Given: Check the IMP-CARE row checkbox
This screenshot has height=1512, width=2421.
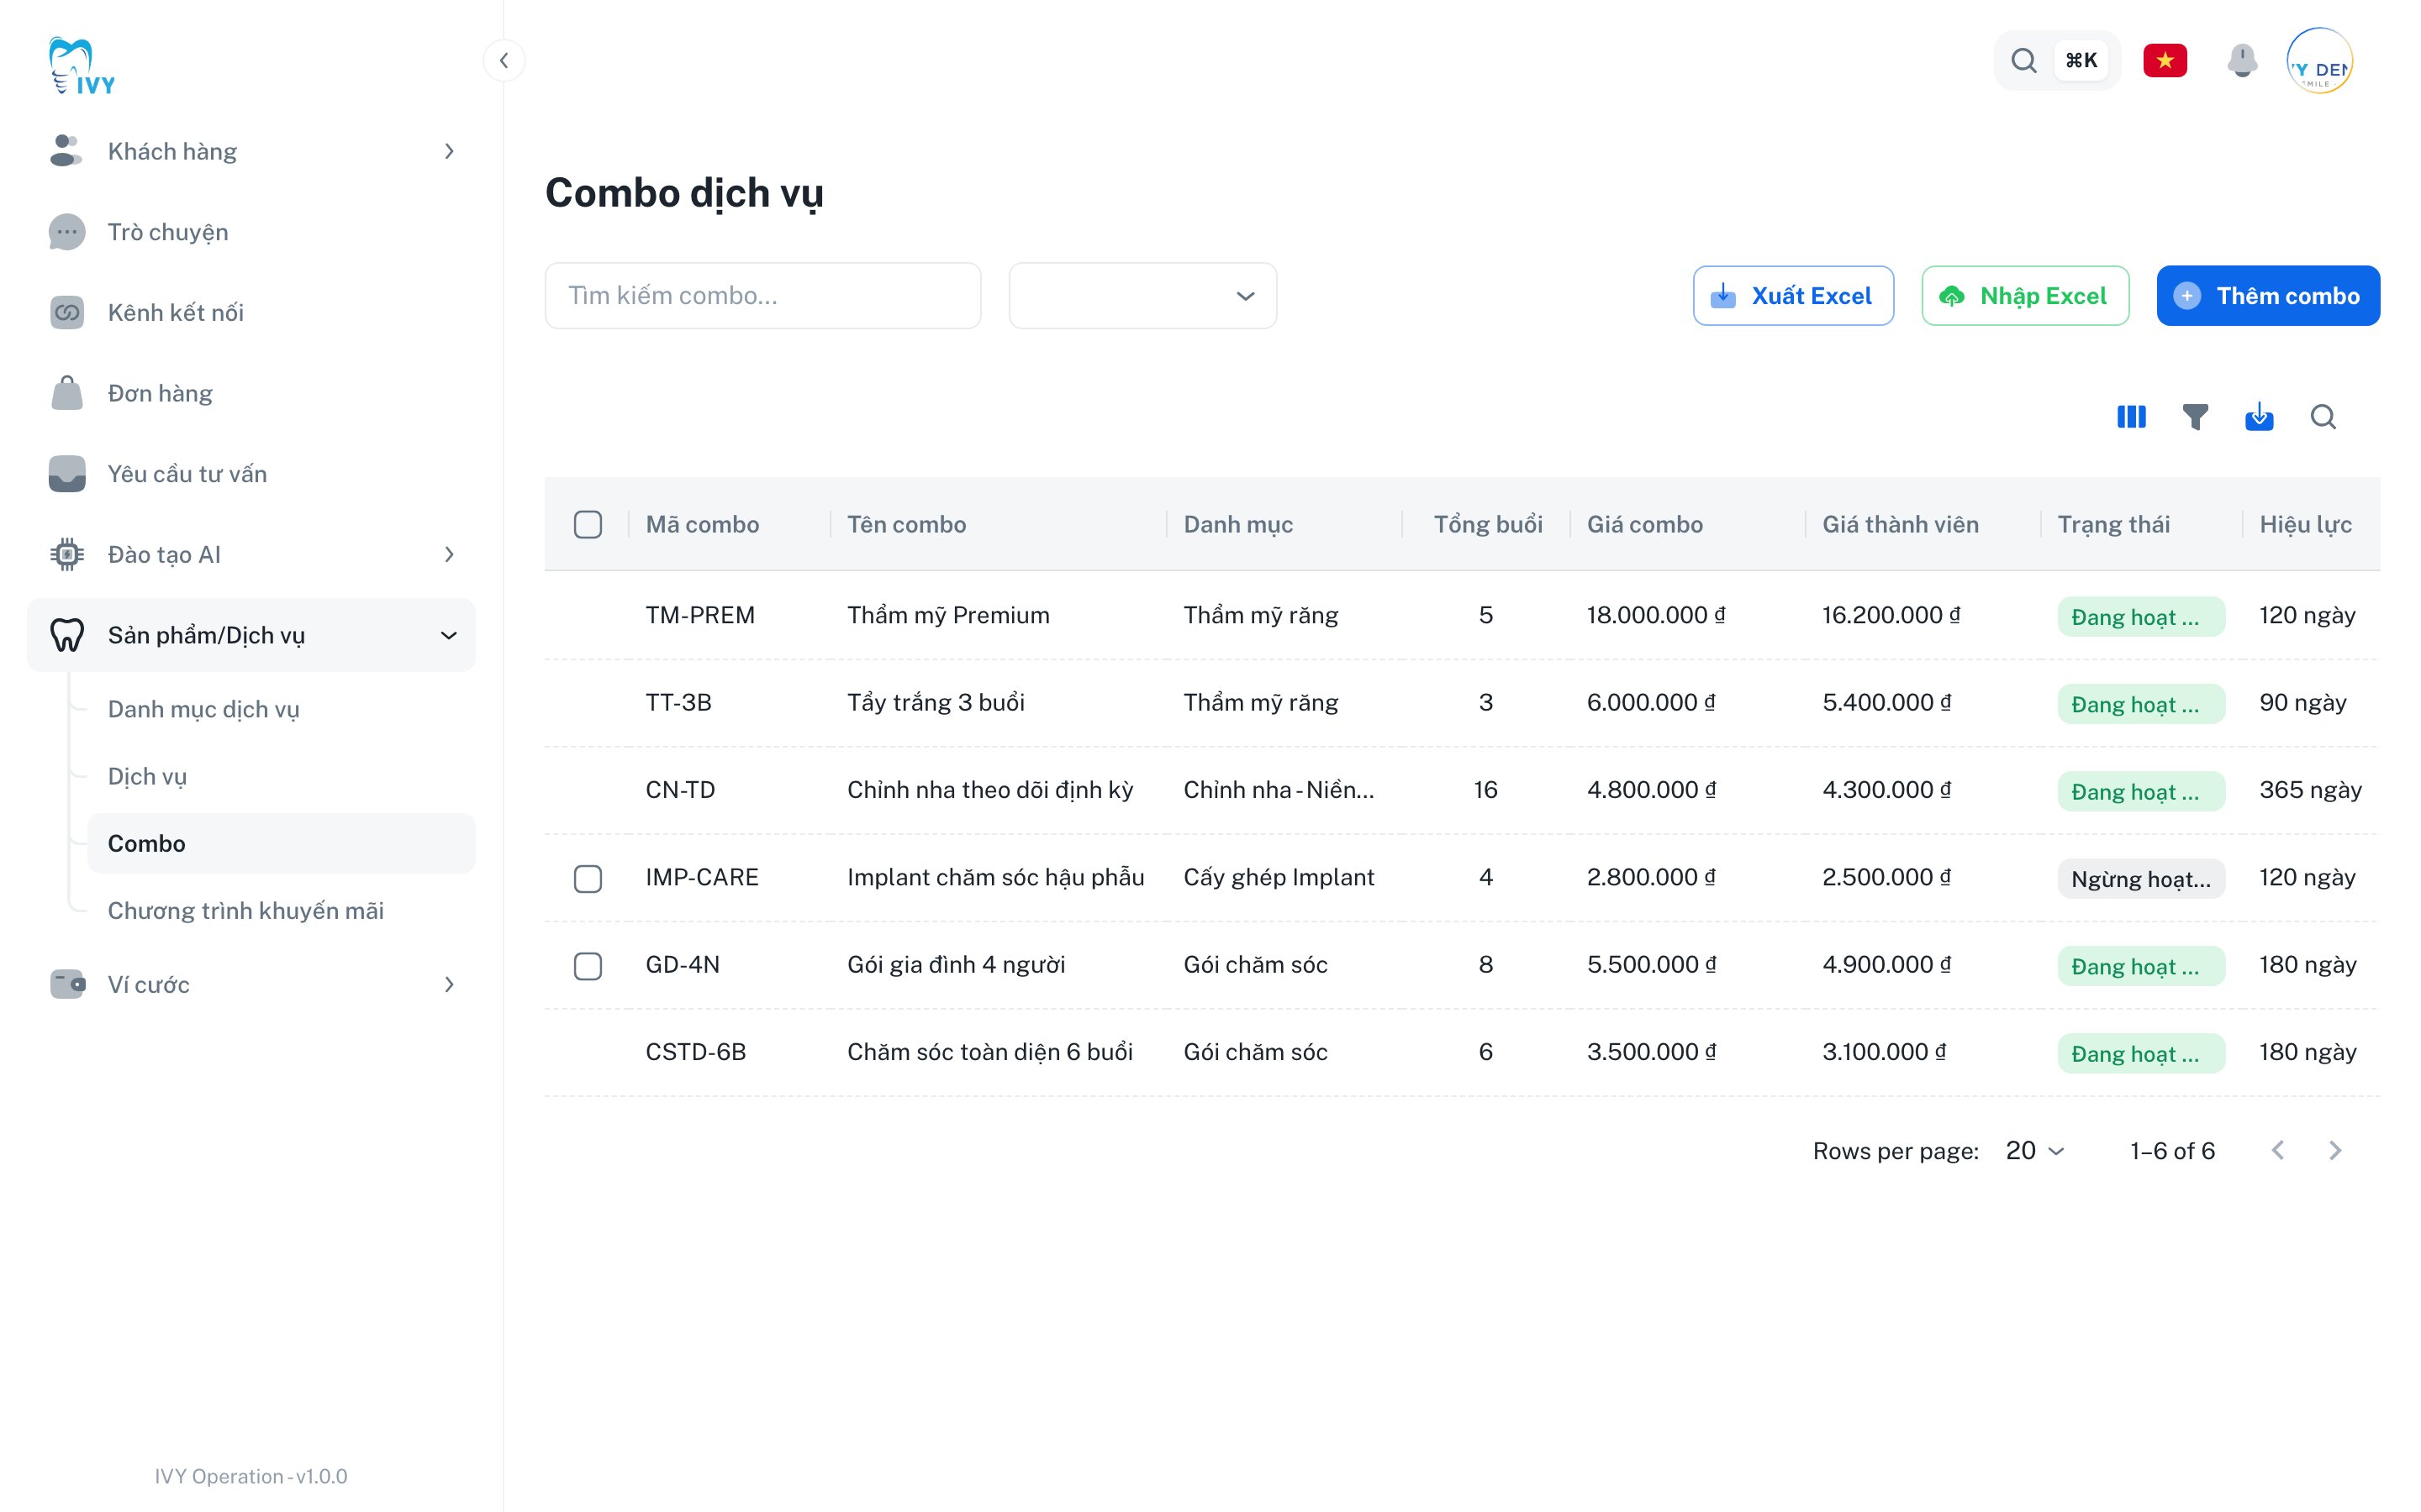Looking at the screenshot, I should (588, 878).
